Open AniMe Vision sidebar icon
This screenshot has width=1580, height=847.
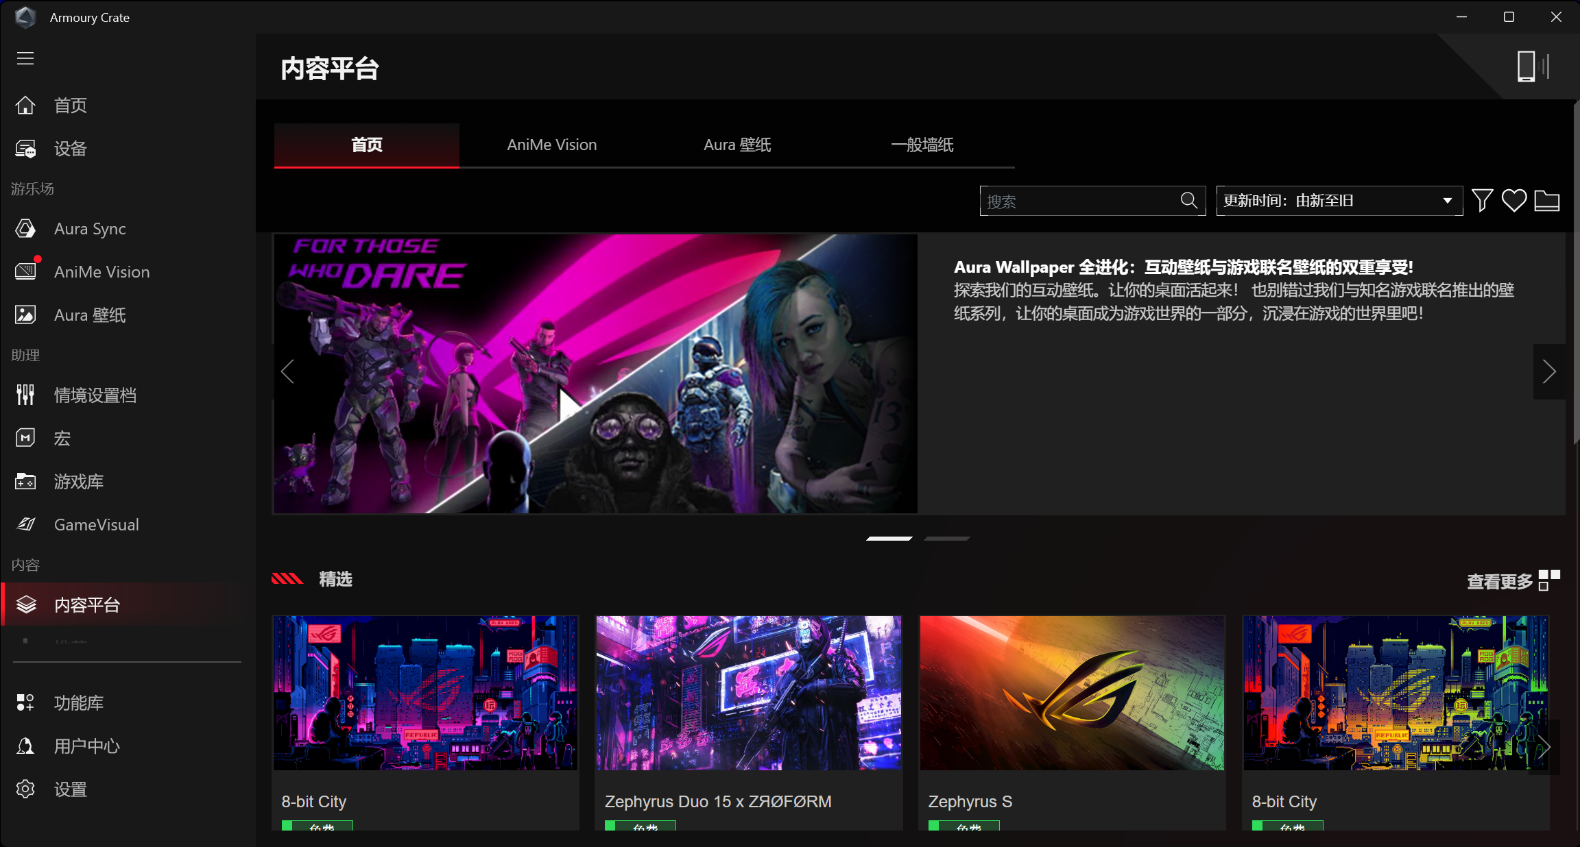tap(25, 271)
